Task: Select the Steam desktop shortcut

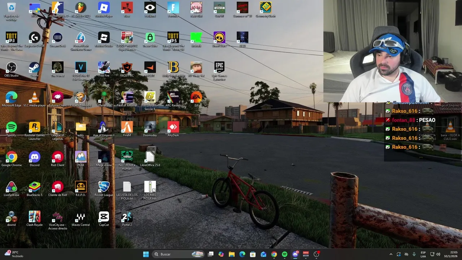Action: (34, 69)
